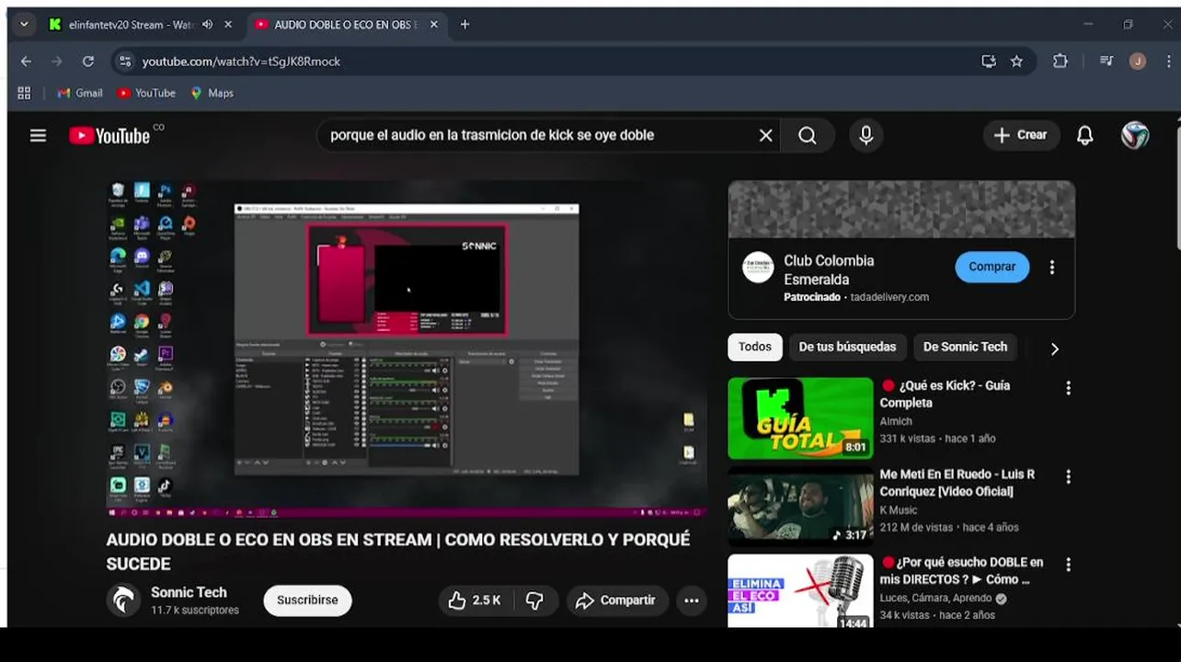Select the De Sonnic Tech chip

coord(965,347)
